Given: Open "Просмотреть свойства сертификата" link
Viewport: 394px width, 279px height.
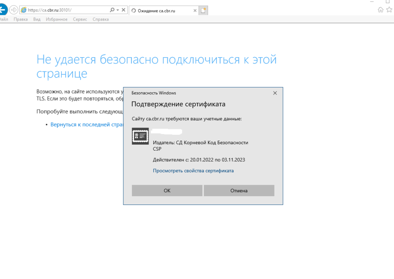Looking at the screenshot, I should point(193,171).
